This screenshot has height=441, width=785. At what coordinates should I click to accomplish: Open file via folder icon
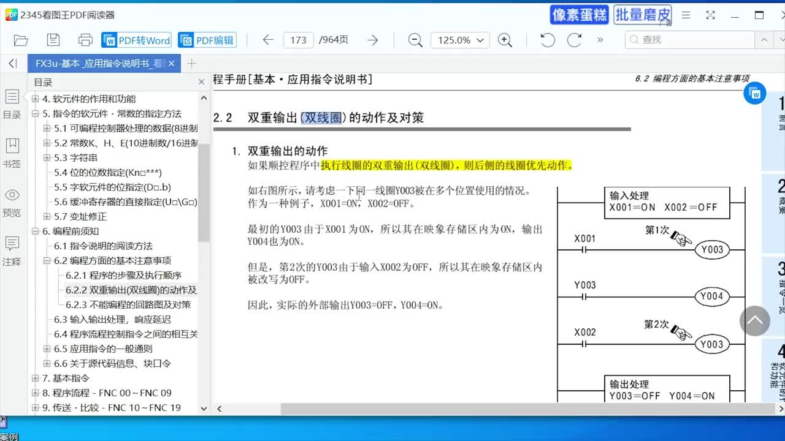pyautogui.click(x=21, y=40)
